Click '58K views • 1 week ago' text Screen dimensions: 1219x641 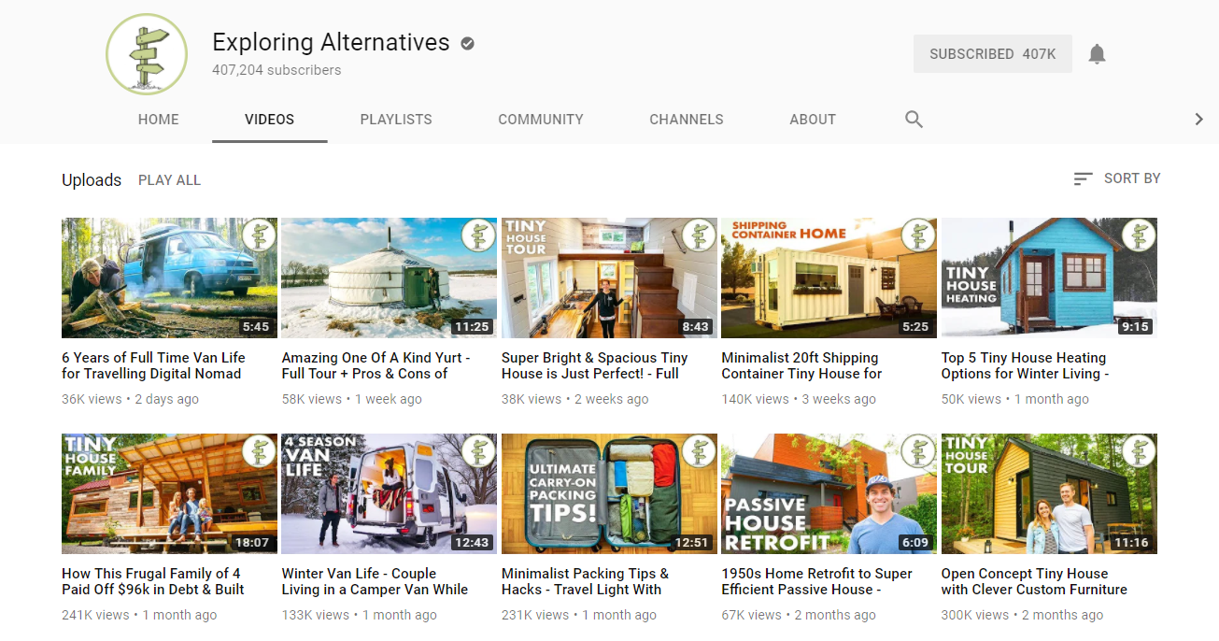click(351, 399)
